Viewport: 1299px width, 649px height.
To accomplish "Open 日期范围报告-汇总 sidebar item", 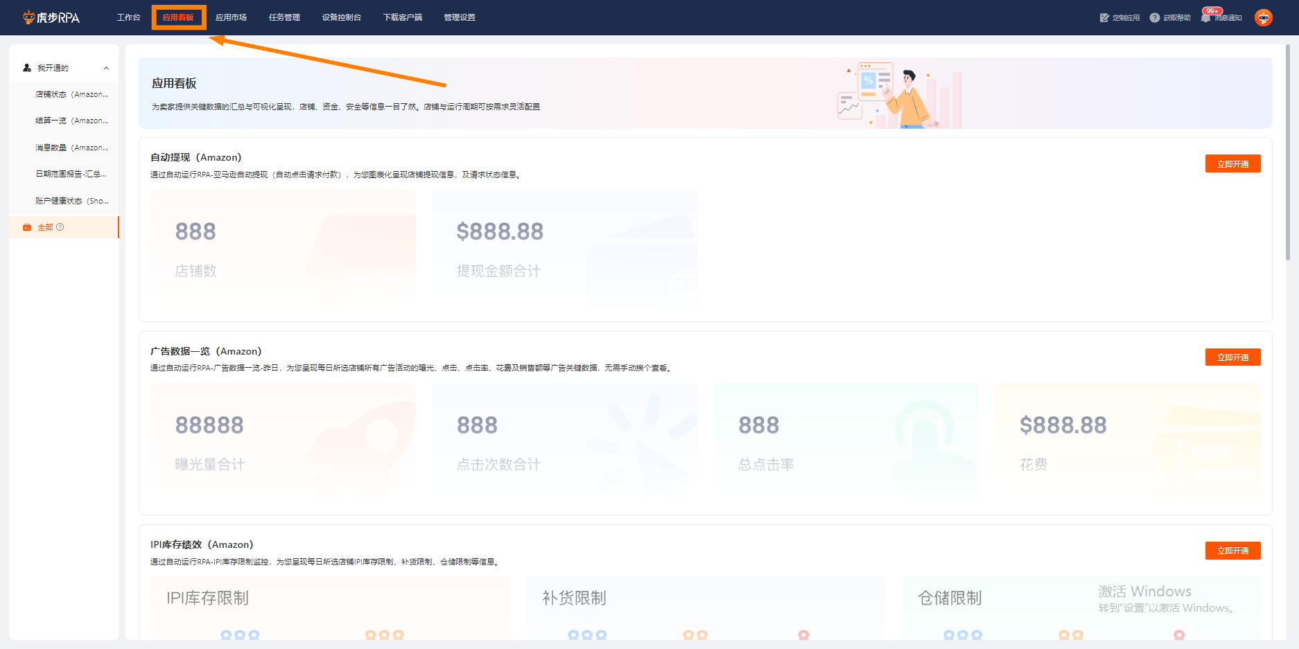I will [71, 174].
